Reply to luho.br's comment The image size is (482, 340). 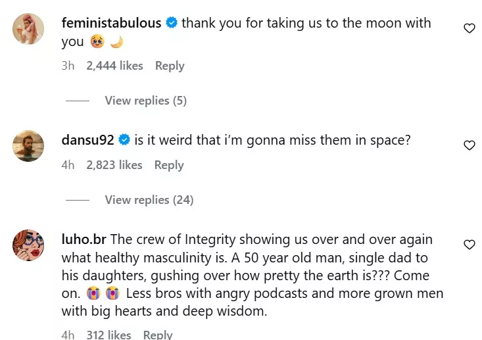click(158, 335)
